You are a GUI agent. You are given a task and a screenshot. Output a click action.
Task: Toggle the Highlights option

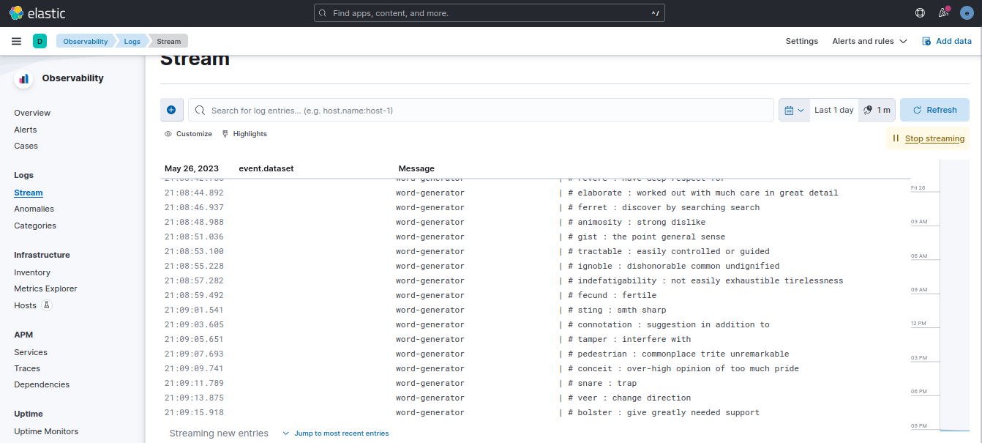(x=244, y=134)
